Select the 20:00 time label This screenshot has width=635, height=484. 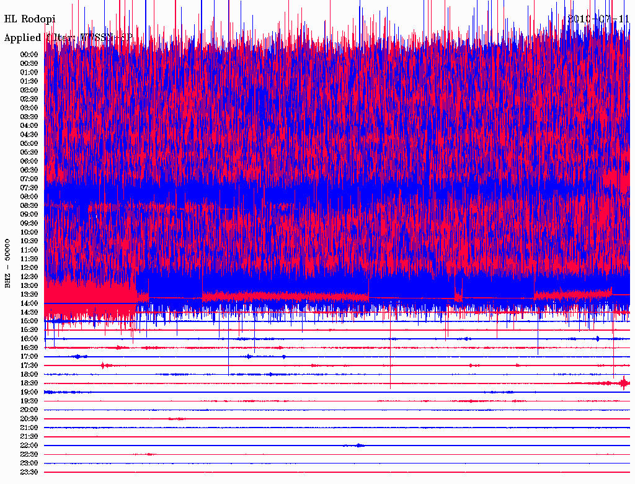pyautogui.click(x=29, y=410)
